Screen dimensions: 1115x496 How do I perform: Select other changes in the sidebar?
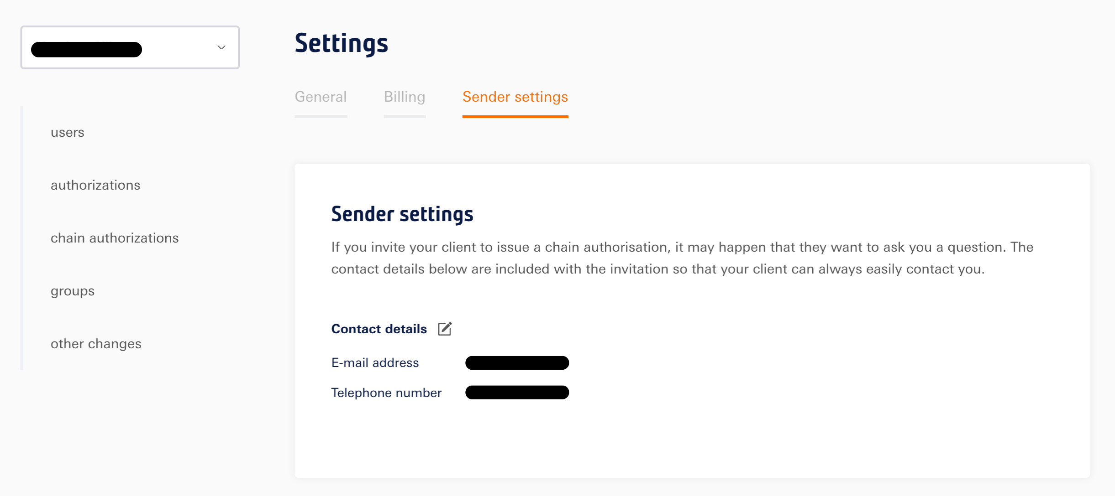[96, 344]
